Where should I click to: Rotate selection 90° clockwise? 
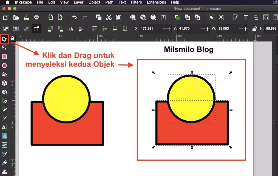[x=61, y=29]
